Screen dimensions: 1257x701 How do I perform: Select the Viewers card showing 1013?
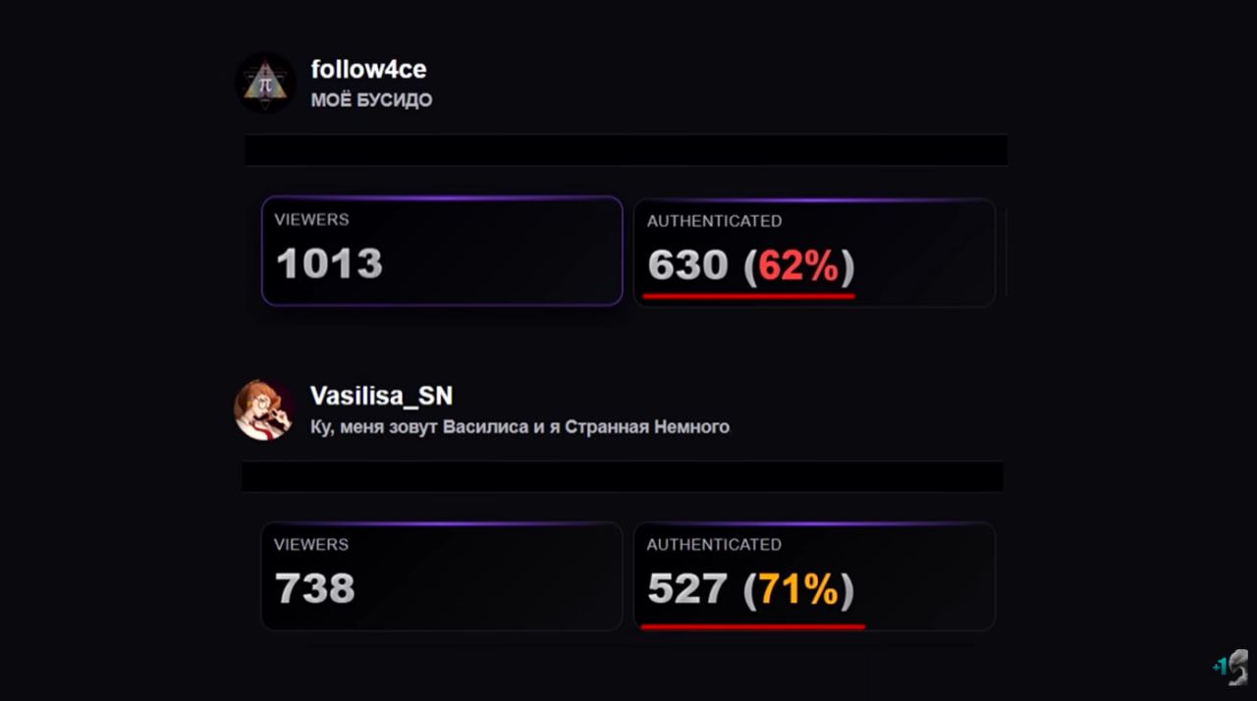(442, 251)
